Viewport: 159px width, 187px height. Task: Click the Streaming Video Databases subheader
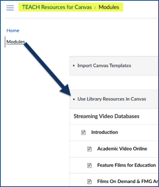click(x=107, y=116)
